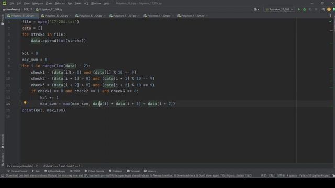Click the yellow lightbulb intention icon

pos(25,103)
